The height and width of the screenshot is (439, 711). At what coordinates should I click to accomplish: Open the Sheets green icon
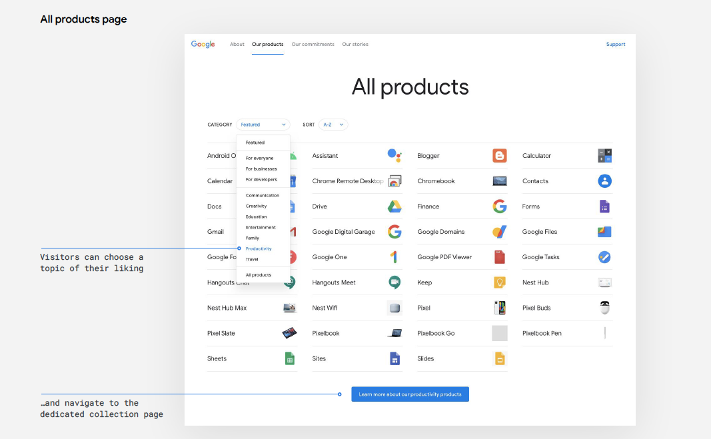(290, 359)
